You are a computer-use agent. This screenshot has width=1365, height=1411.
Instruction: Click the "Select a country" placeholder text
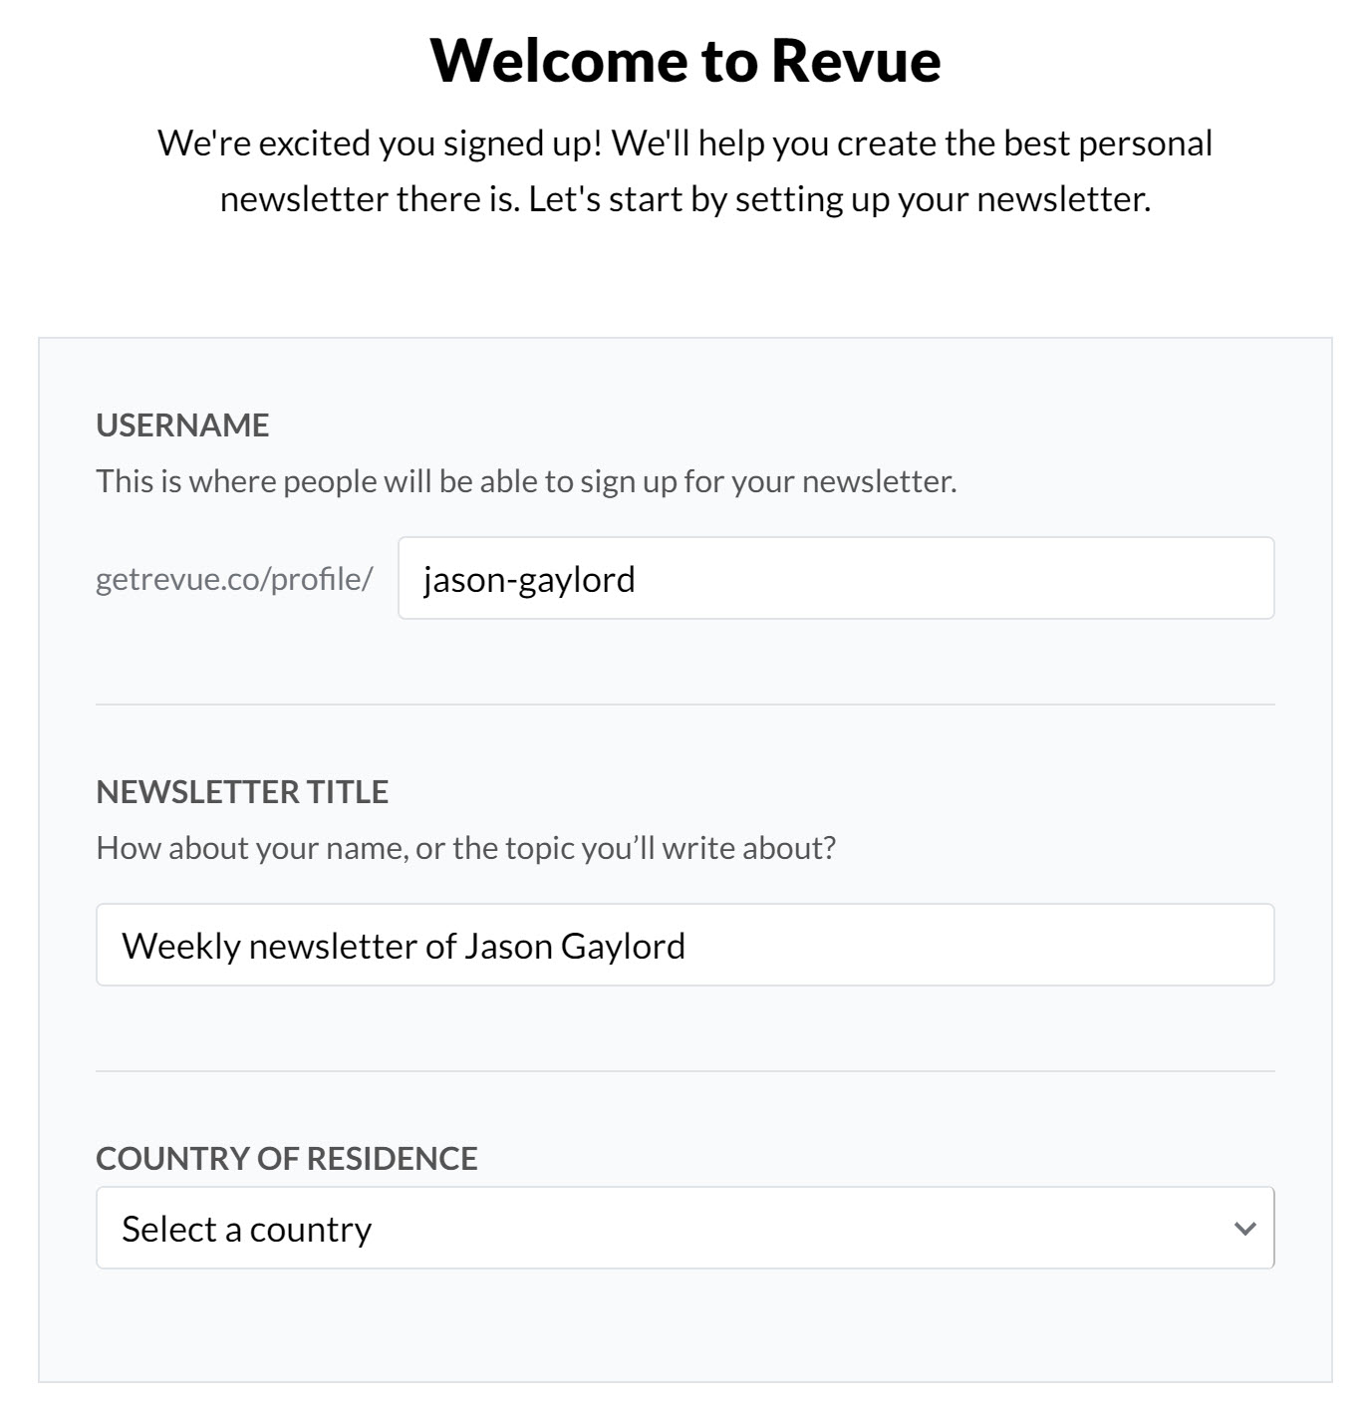click(x=246, y=1229)
